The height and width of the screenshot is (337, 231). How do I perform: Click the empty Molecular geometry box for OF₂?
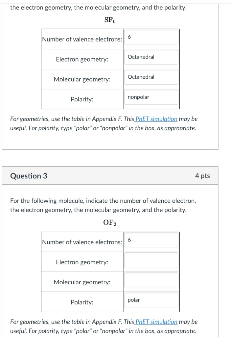150,280
